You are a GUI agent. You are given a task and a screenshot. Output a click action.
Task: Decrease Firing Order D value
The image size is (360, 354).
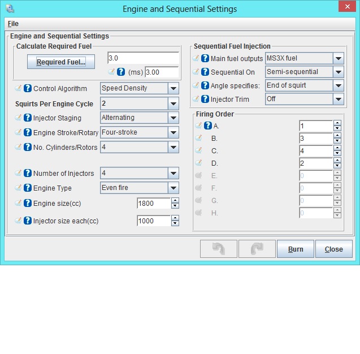click(337, 166)
